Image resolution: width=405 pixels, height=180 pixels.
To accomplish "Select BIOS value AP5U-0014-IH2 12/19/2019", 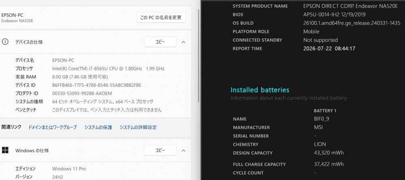I will tap(335, 15).
